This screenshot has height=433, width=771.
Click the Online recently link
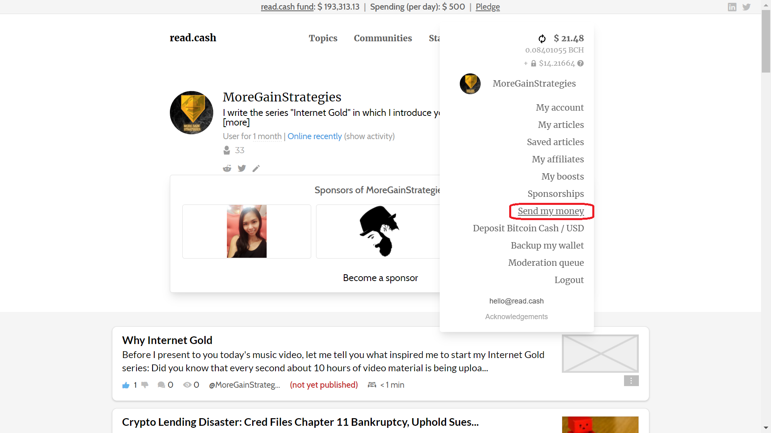click(x=315, y=136)
